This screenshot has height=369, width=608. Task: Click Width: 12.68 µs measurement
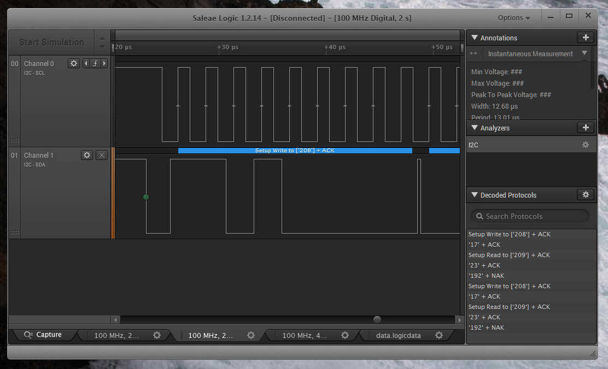(x=494, y=106)
